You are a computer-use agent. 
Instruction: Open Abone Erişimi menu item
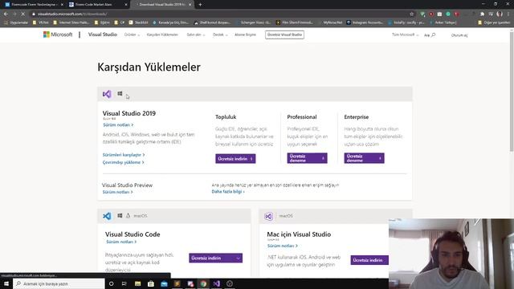click(245, 35)
